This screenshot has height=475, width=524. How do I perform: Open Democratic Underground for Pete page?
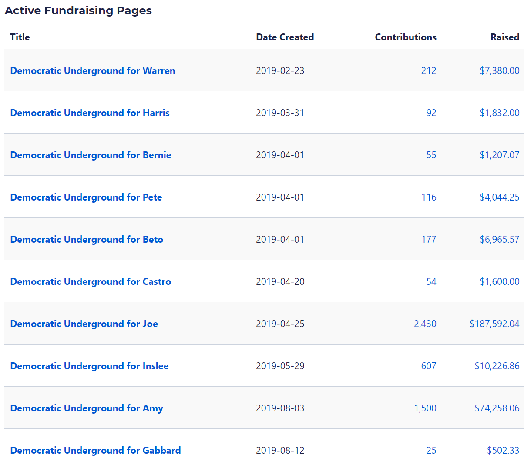click(86, 197)
